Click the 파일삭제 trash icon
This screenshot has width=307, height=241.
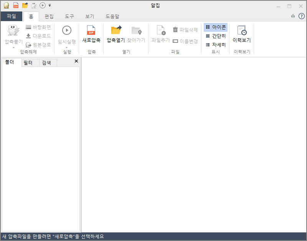coord(175,30)
